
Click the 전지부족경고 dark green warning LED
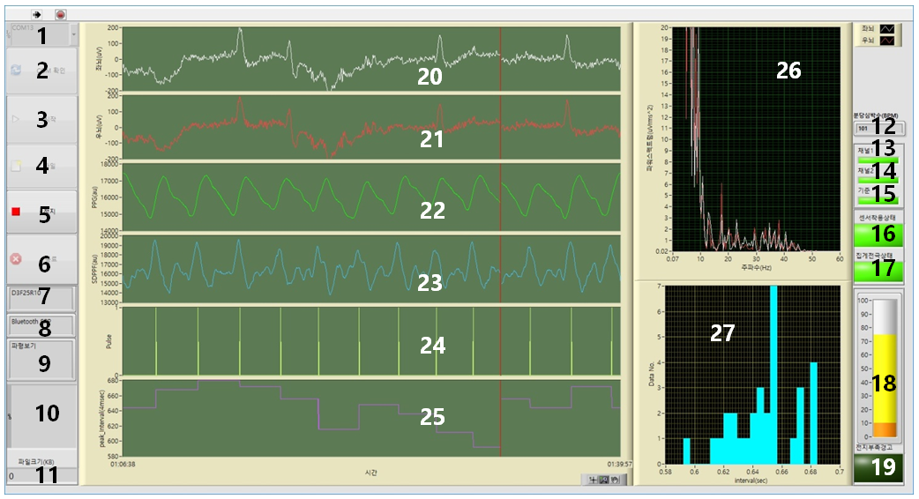click(x=878, y=468)
